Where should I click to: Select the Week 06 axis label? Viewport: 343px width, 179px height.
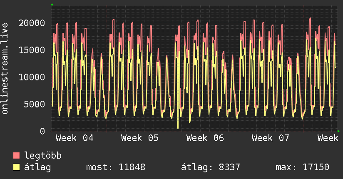205,138
